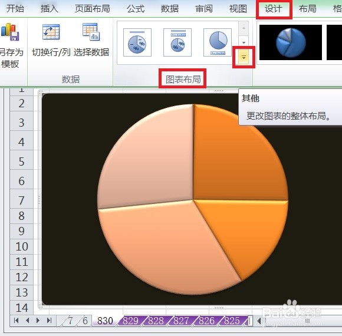The height and width of the screenshot is (336, 342).
Task: Select row 8 header
Action: point(21,216)
